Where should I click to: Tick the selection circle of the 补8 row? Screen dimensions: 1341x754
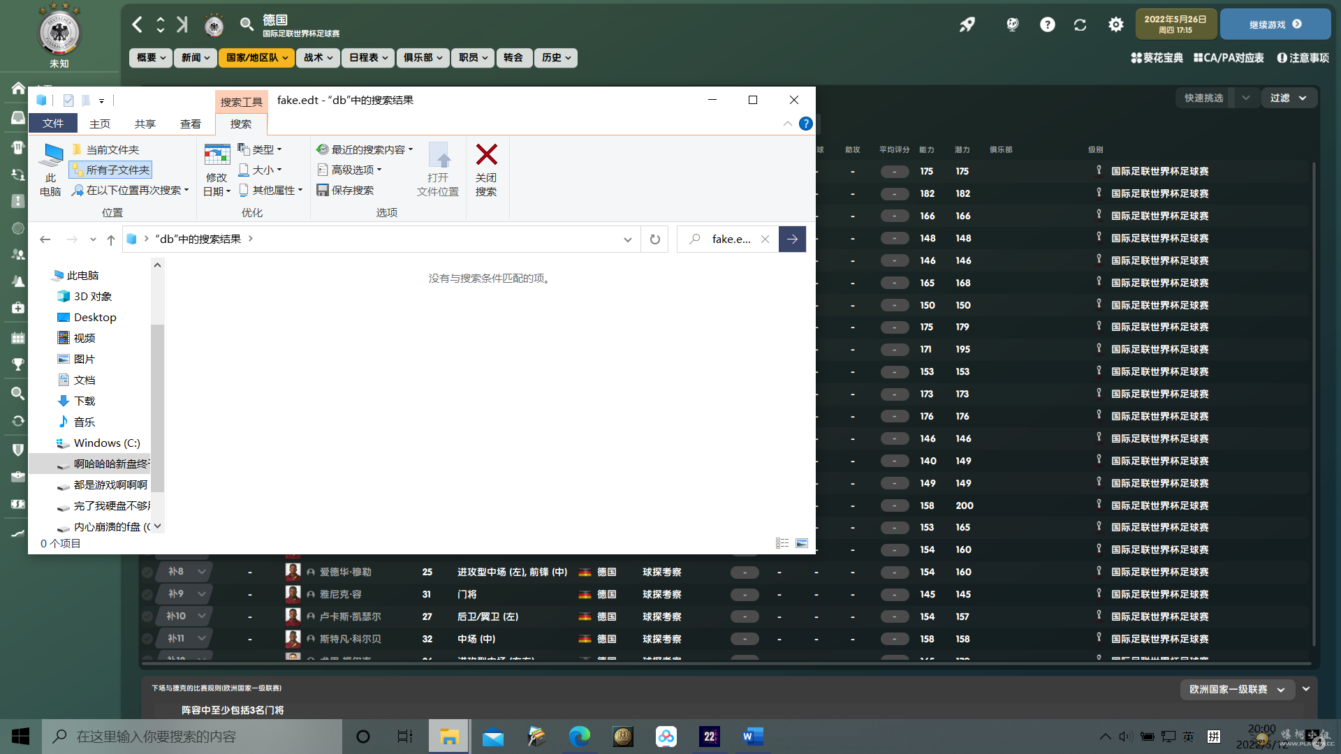147,572
